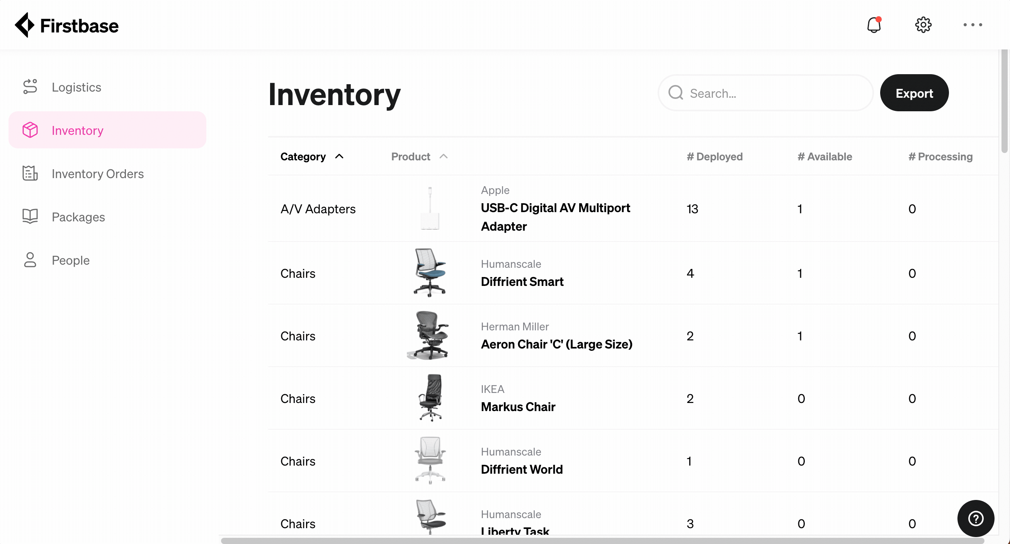
Task: Click the People person icon
Action: click(x=30, y=260)
